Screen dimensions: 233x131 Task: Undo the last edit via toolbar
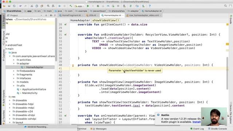[20, 6]
